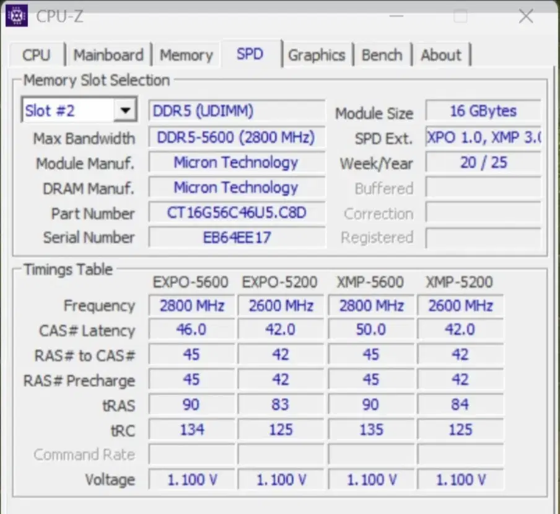Click EXPO-5600 voltage 1.100 V cell

192,479
